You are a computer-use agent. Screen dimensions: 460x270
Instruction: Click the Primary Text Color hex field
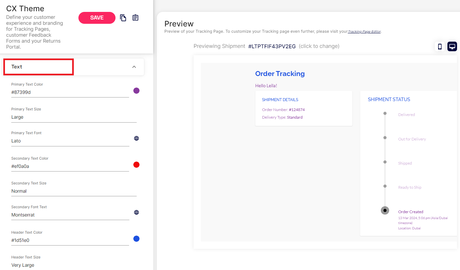click(69, 93)
